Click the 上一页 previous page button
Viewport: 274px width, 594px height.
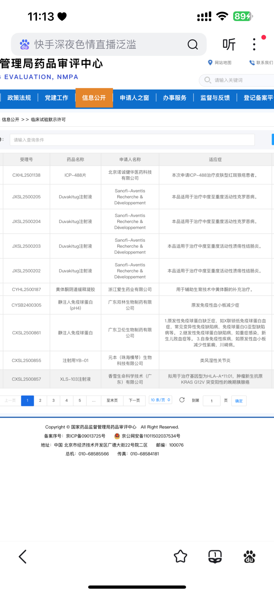click(10, 401)
